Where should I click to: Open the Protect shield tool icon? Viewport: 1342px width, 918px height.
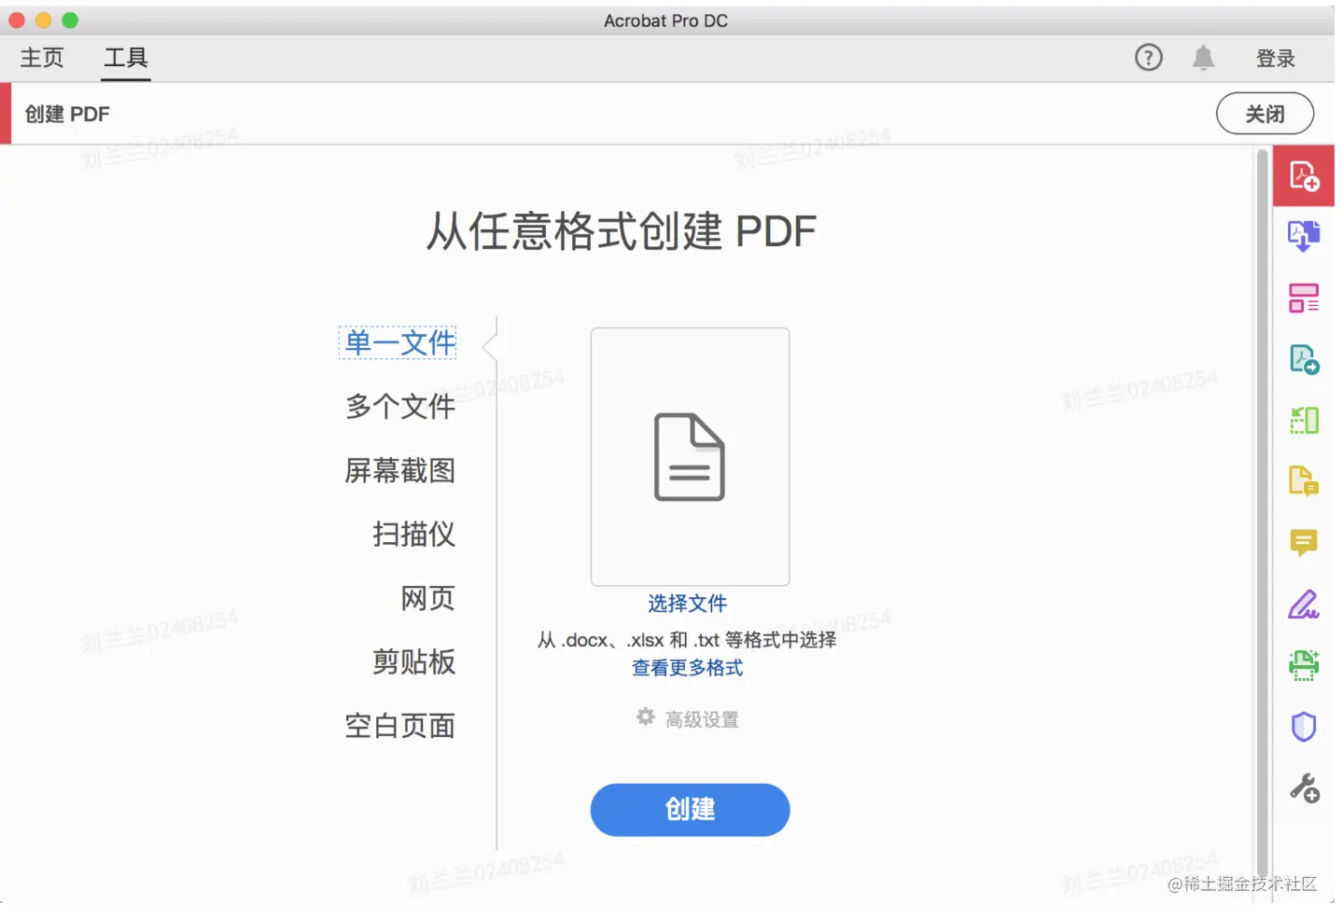tap(1304, 727)
